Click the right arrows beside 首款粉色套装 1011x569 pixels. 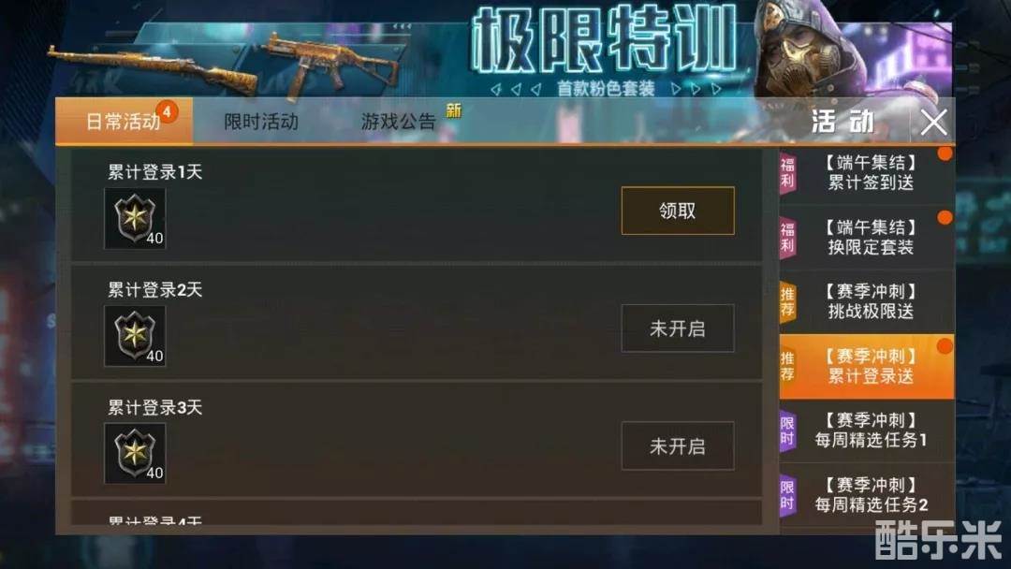[x=696, y=89]
